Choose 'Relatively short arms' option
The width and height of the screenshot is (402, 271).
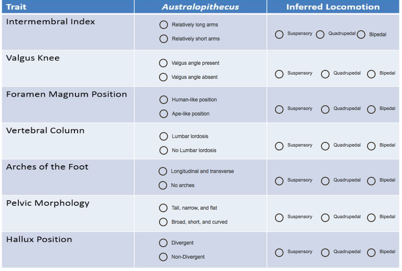point(163,39)
